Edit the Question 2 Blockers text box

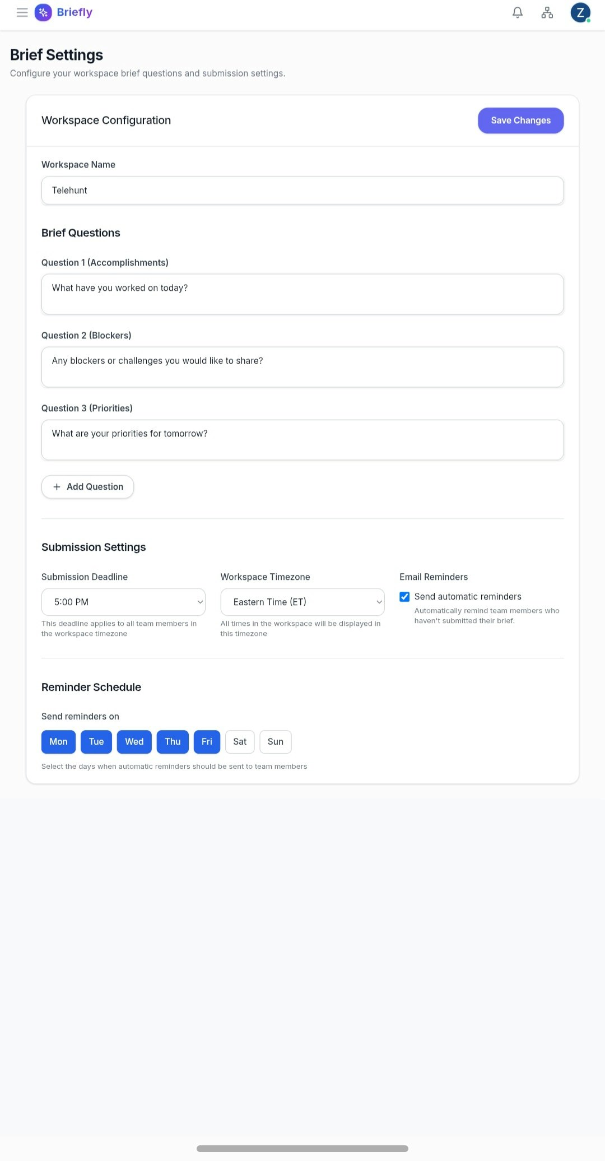302,367
